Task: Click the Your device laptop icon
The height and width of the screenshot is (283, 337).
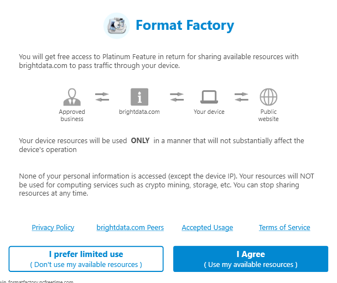Action: 209,97
